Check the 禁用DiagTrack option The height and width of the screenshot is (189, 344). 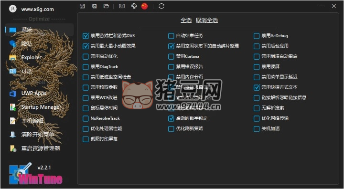point(86,67)
